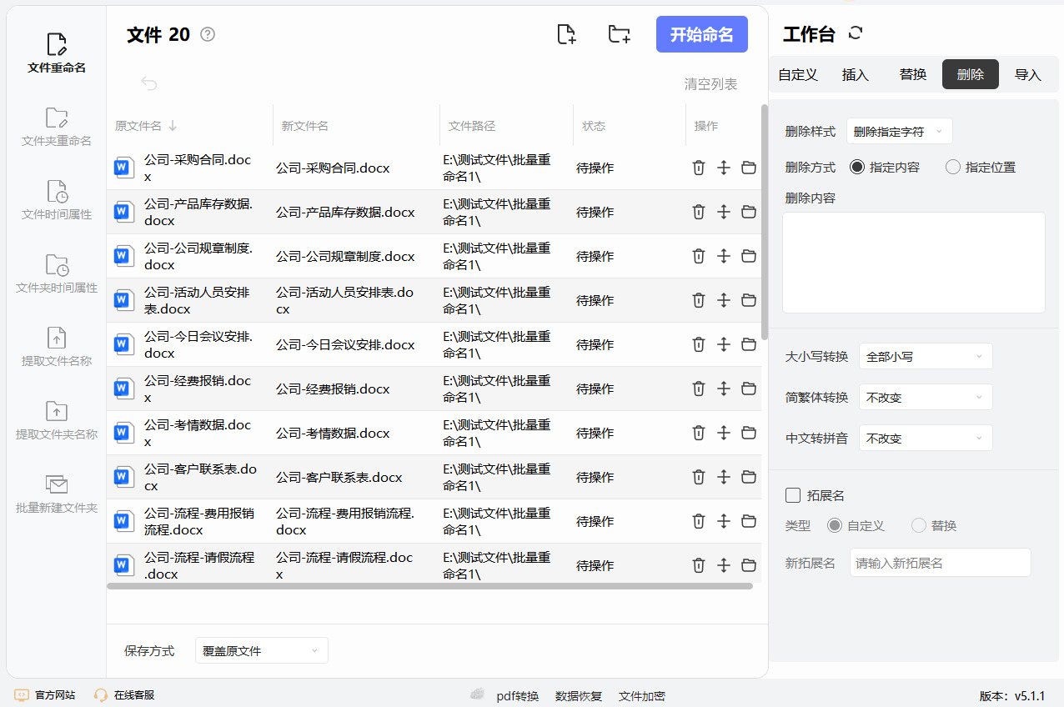The width and height of the screenshot is (1064, 707).
Task: Click the workbench refresh icon
Action: click(855, 33)
